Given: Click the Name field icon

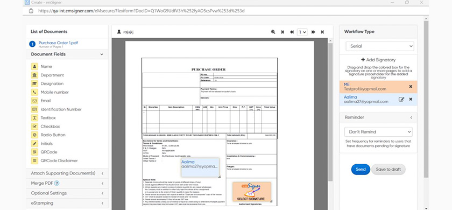Looking at the screenshot, I should coord(34,67).
